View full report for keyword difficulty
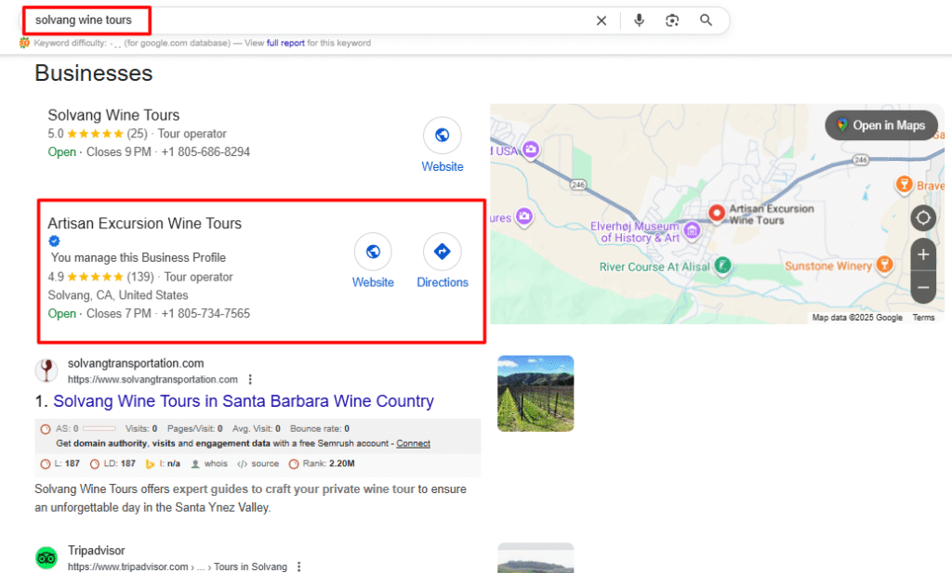 (284, 43)
